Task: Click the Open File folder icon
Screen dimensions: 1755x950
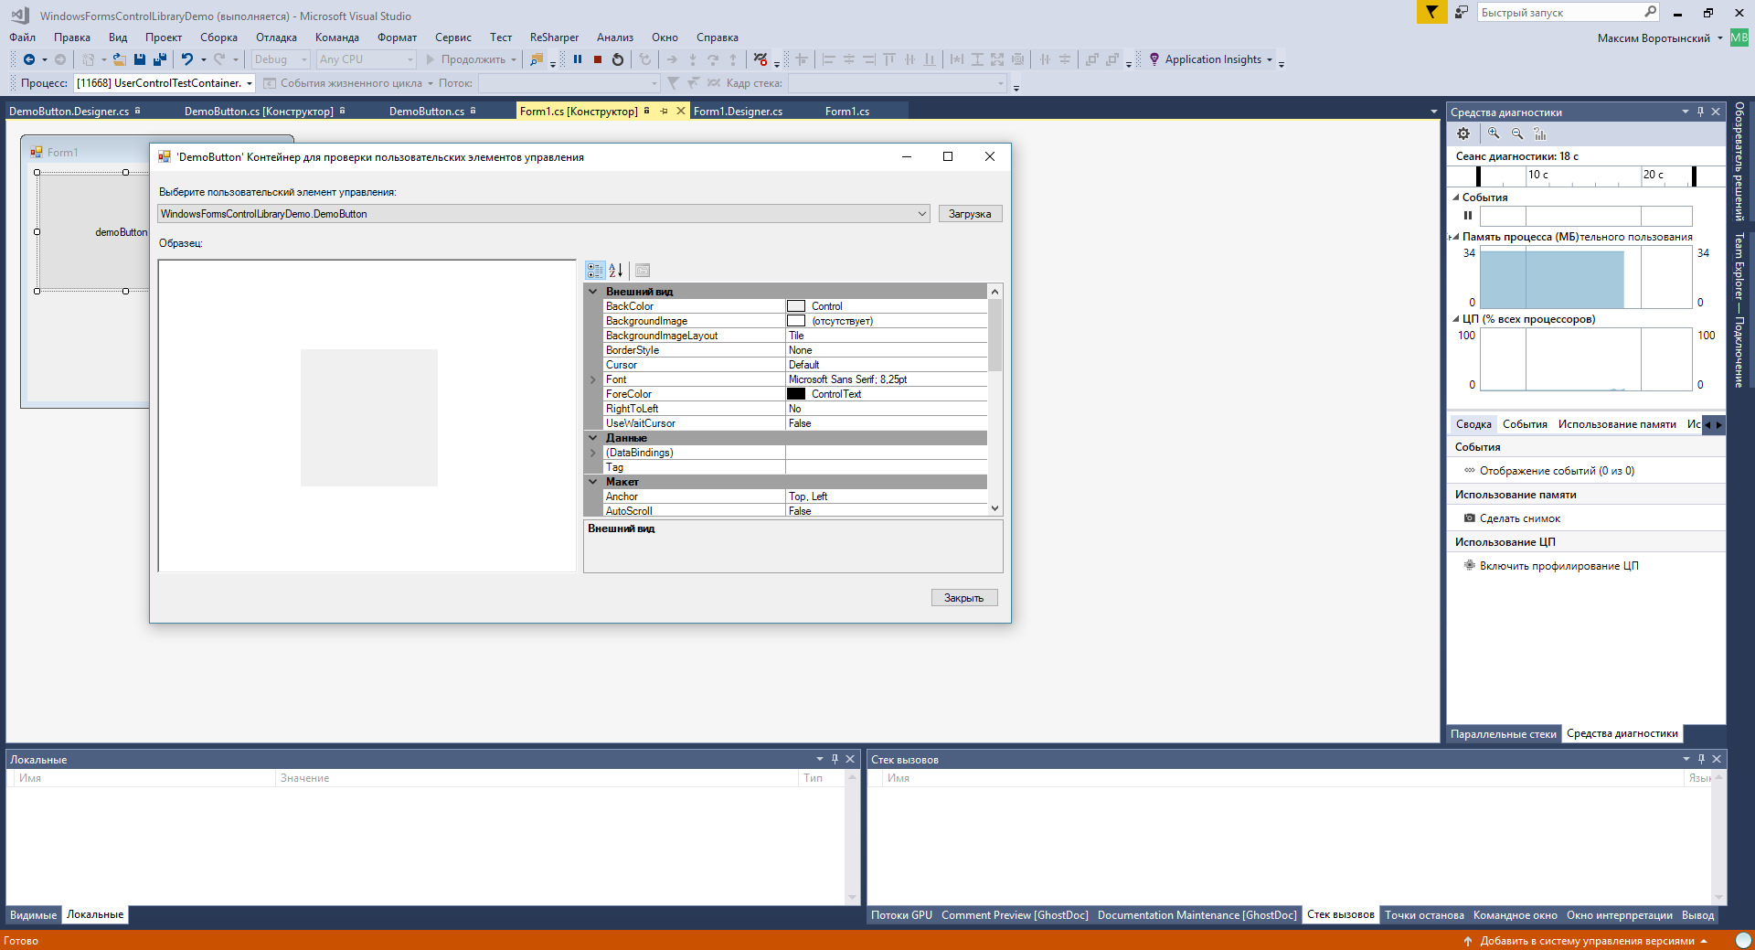Action: (119, 59)
